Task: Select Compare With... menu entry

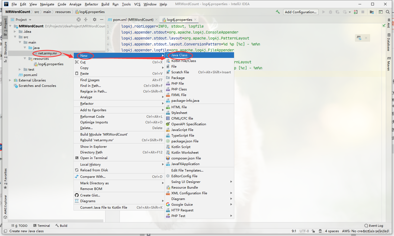Action: tap(119, 177)
